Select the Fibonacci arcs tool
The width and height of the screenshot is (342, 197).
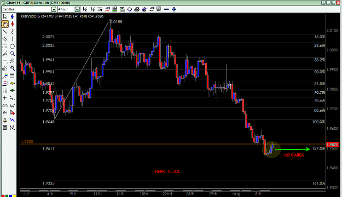click(x=5, y=105)
